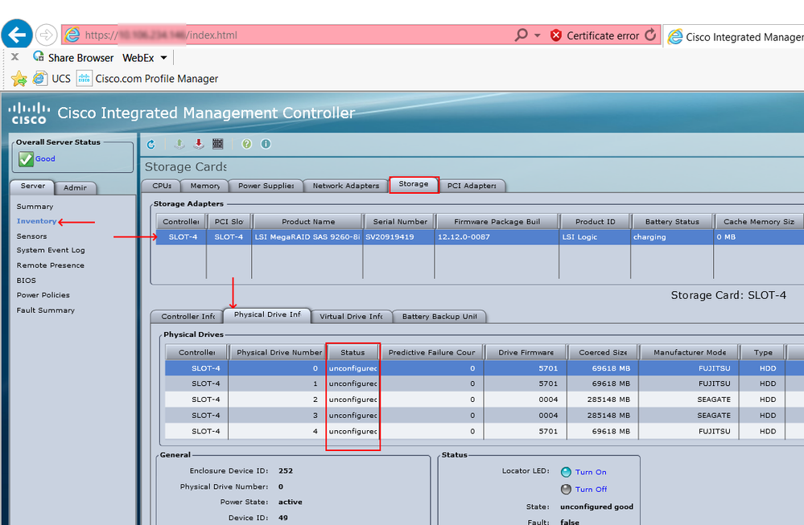This screenshot has height=525, width=804.
Task: Open the Battery Backup Unit sub-tab
Action: click(439, 317)
